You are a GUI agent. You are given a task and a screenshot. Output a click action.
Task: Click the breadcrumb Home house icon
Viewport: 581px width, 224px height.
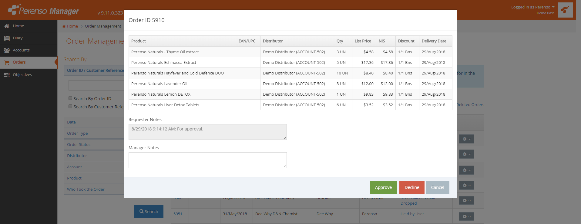[64, 26]
